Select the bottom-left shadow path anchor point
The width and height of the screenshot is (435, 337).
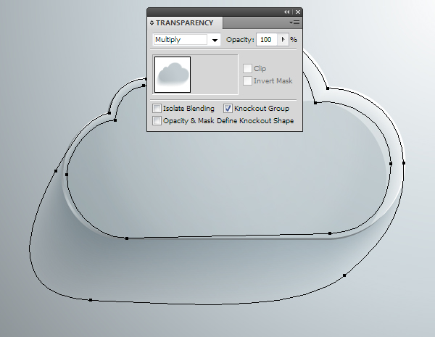tap(91, 300)
